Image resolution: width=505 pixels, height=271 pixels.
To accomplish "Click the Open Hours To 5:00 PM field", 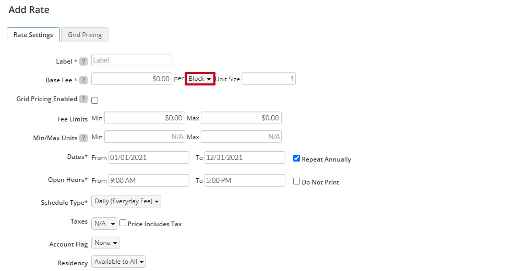I will click(245, 180).
